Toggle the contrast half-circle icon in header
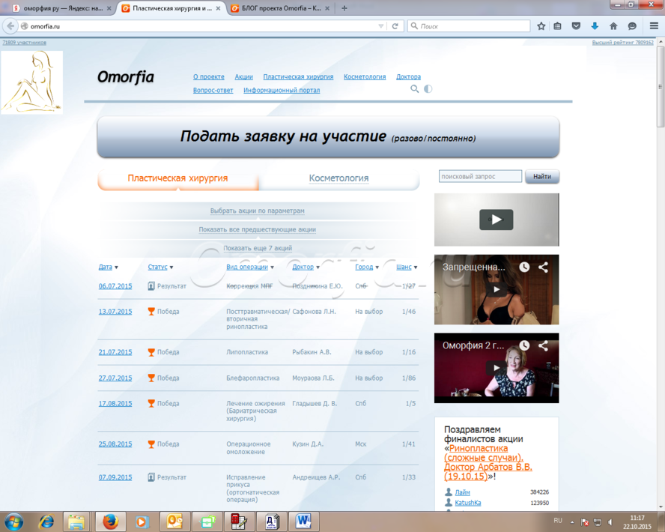 click(x=428, y=88)
